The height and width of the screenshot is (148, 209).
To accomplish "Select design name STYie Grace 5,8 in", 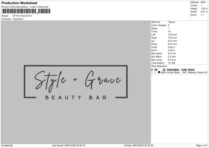I will [x=22, y=16].
